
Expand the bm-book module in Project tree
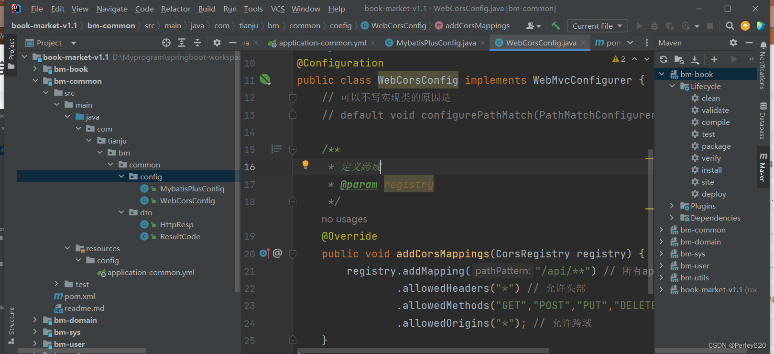pos(35,69)
